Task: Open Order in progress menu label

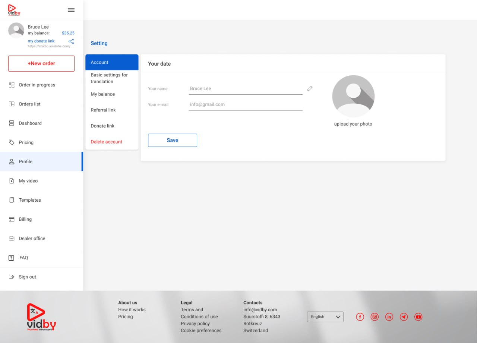Action: tap(37, 85)
